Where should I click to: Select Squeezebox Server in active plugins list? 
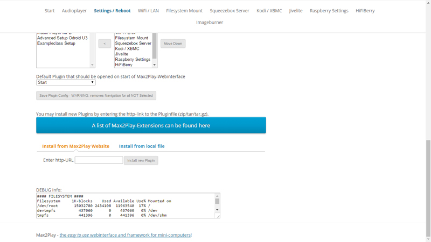133,44
